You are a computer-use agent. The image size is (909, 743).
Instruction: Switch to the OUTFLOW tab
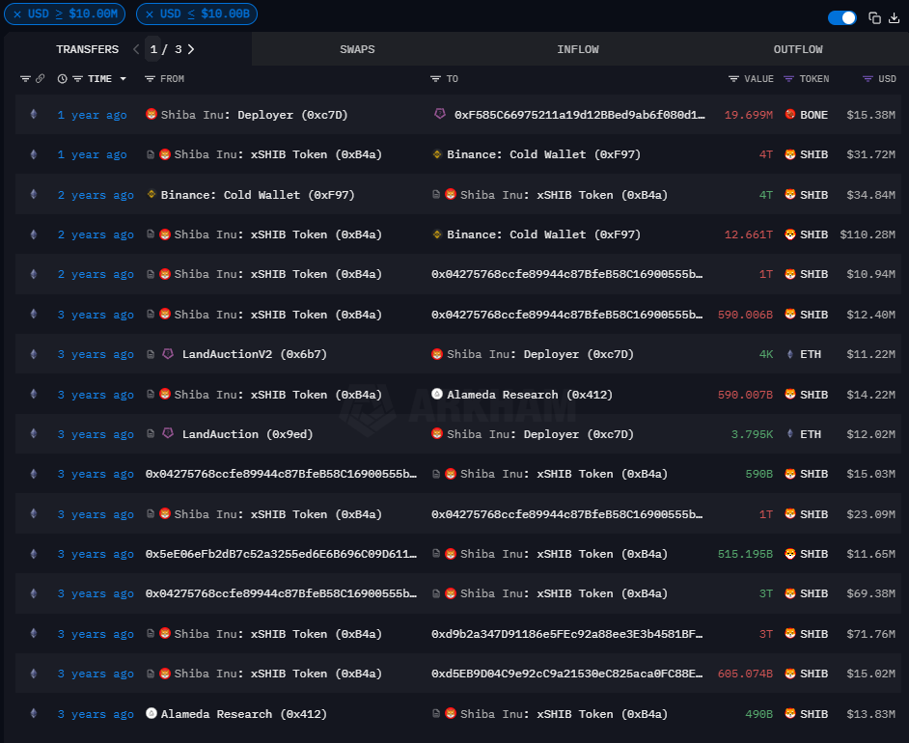(798, 49)
